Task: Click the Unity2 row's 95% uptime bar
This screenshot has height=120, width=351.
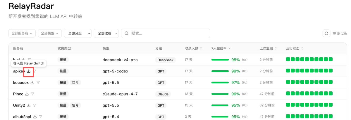Action: (x=220, y=105)
